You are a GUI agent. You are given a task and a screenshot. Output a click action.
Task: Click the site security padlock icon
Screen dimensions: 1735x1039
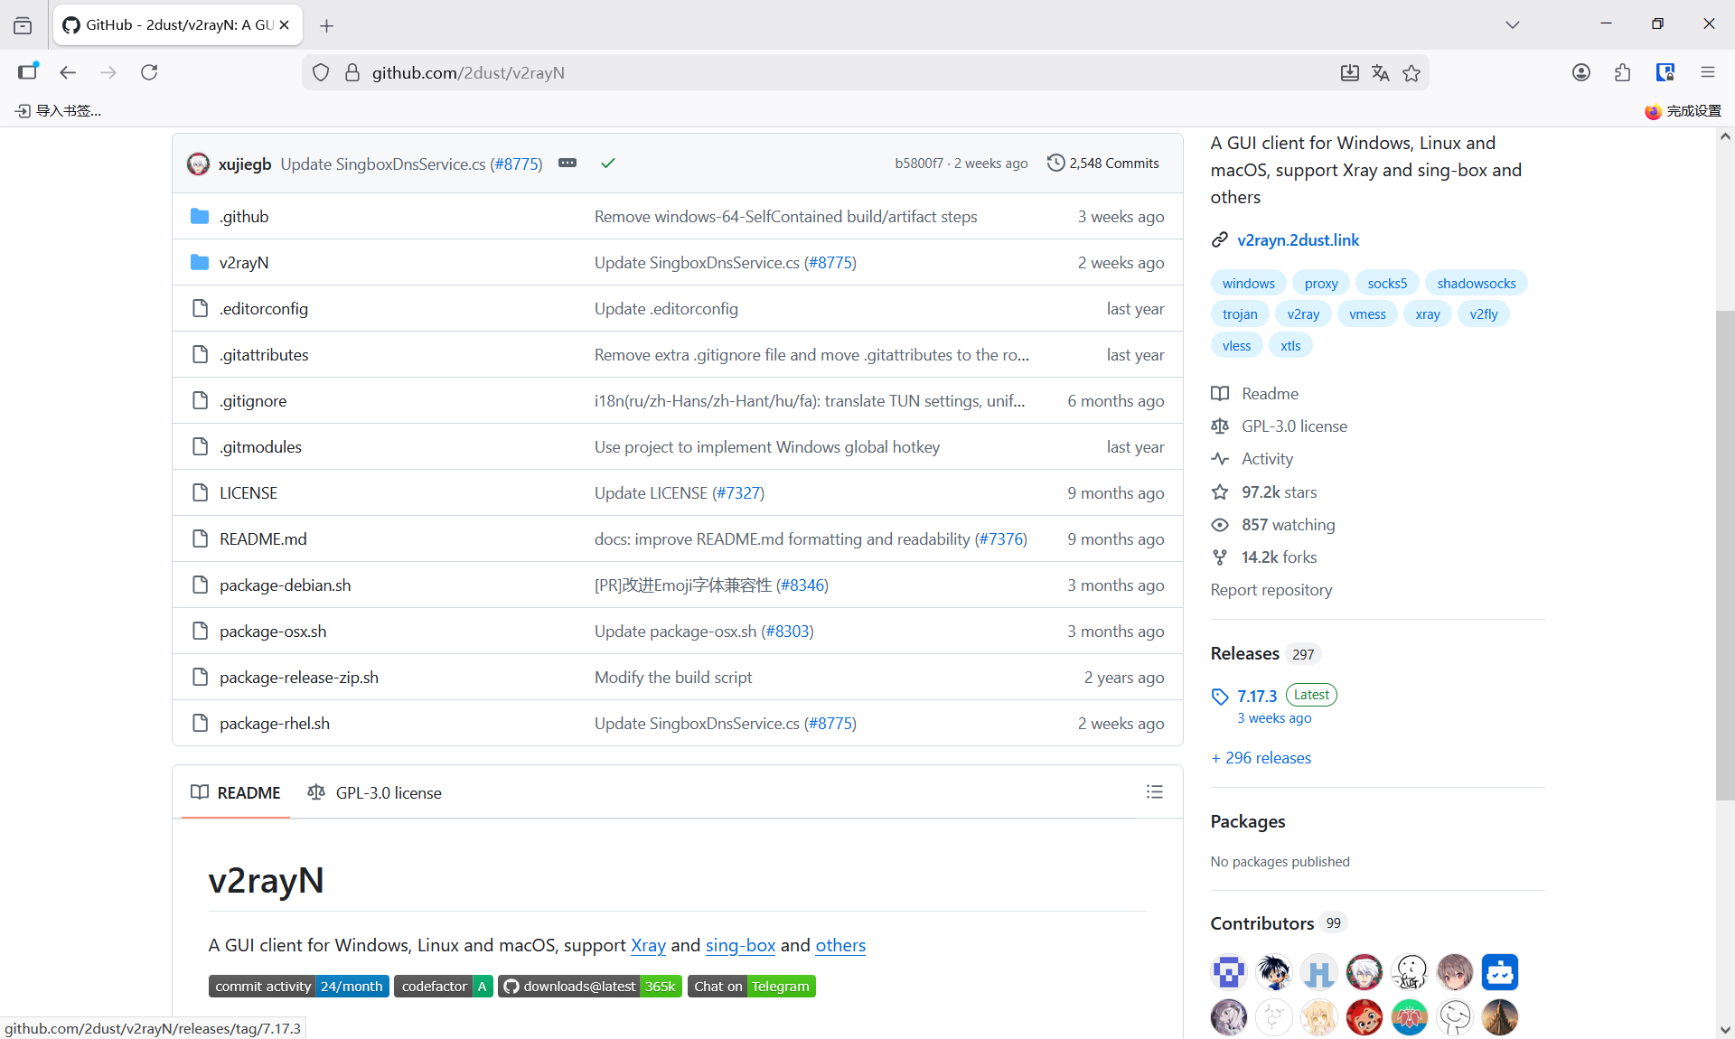tap(352, 72)
